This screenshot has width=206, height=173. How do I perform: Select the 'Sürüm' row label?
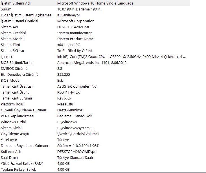tap(6, 9)
